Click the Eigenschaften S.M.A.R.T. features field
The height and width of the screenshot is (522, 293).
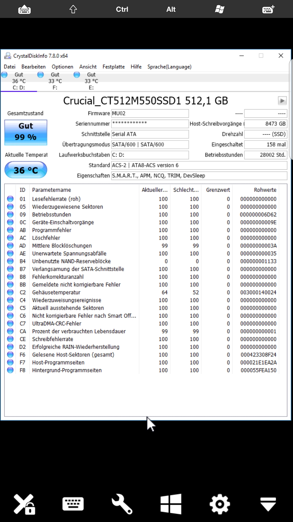pyautogui.click(x=199, y=176)
